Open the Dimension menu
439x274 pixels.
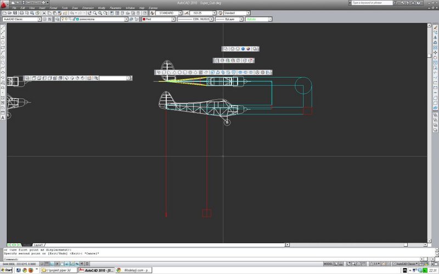88,8
